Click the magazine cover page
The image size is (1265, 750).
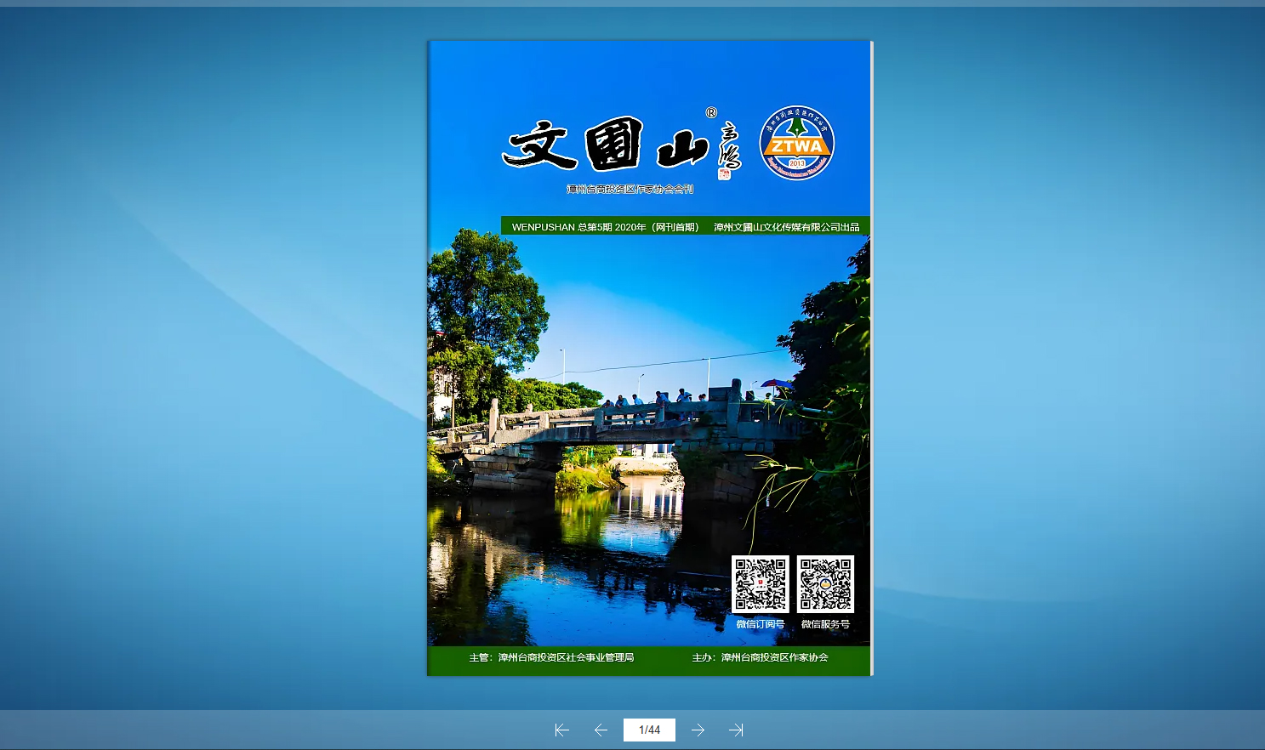point(649,358)
